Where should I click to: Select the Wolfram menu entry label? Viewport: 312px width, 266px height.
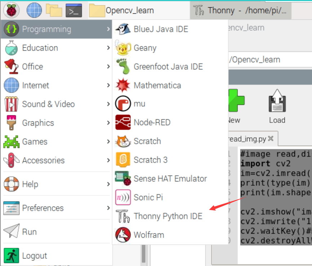coord(149,235)
